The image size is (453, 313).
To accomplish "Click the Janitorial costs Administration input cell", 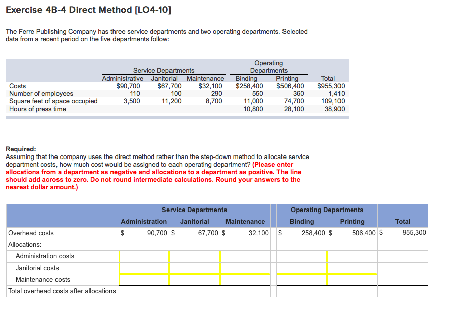I will 144,268.
